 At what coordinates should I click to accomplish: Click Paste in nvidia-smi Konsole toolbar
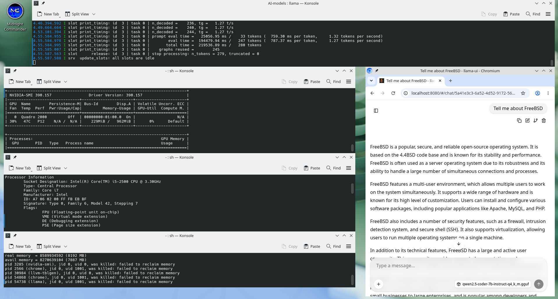[x=312, y=82]
